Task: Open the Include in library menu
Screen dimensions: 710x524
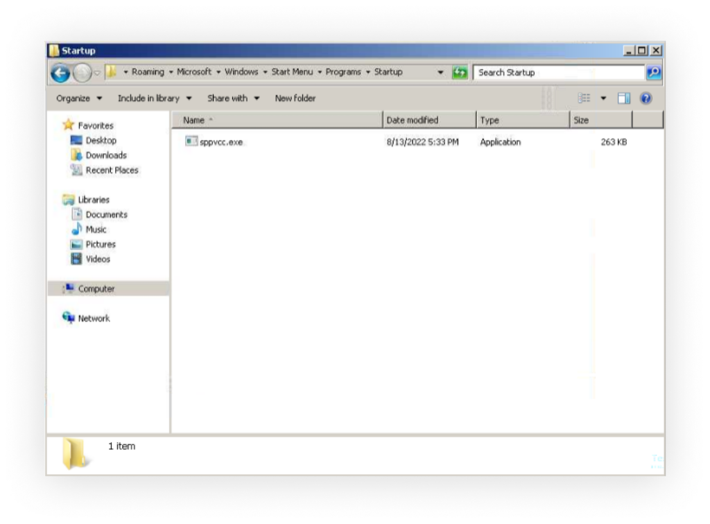Action: (x=155, y=98)
